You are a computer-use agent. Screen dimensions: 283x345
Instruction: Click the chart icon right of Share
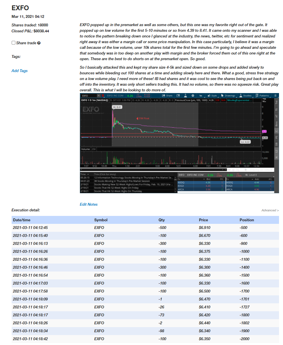point(178,96)
